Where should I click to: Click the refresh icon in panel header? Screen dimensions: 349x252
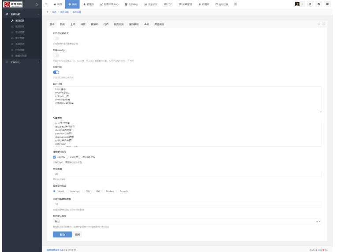tap(319, 24)
